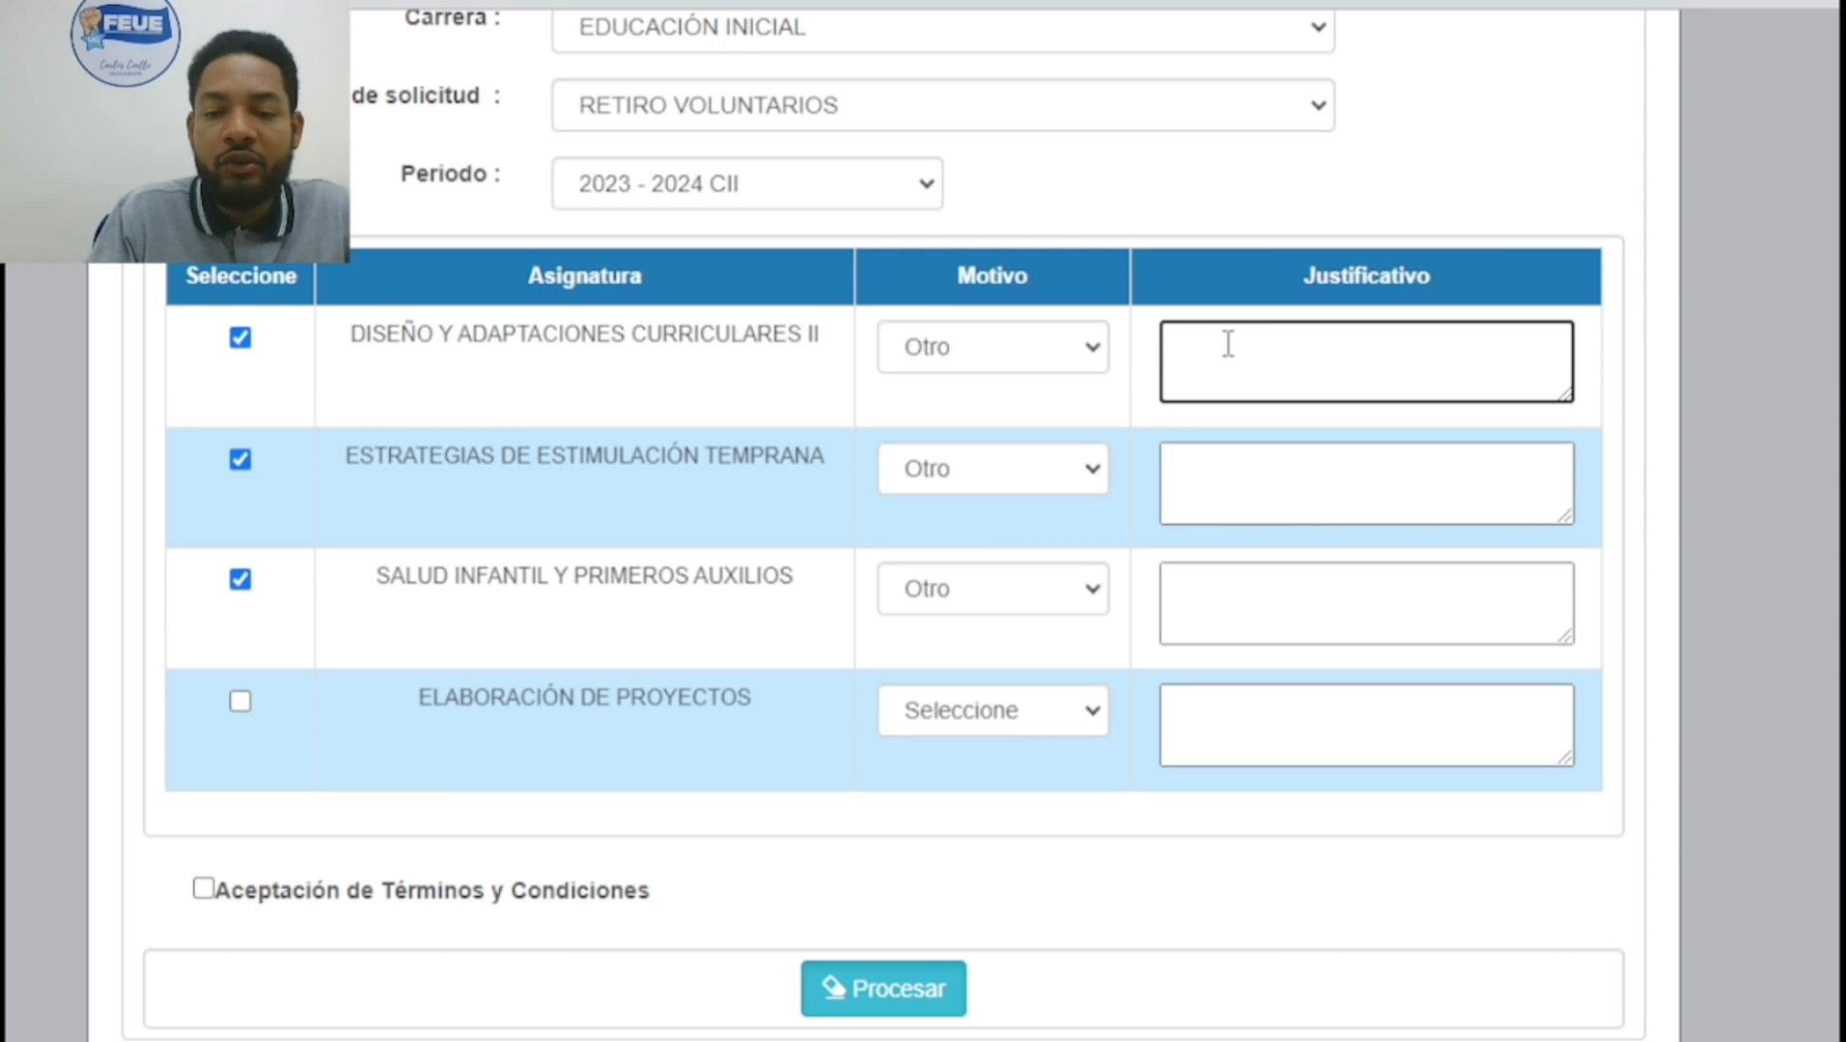
Task: Open Motivo dropdown for SALUD INFANTIL Y PRIMEROS AUXILIOS
Action: coord(993,589)
